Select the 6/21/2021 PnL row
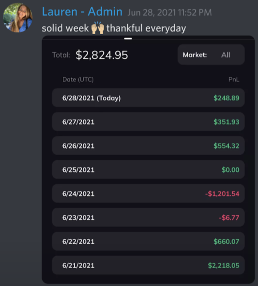The image size is (258, 286). coord(148,265)
